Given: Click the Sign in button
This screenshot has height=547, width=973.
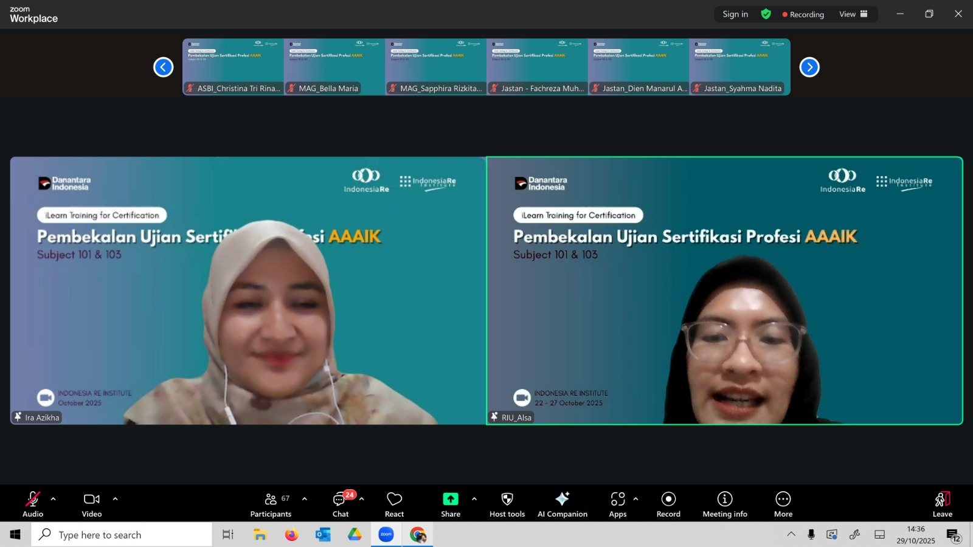Looking at the screenshot, I should click(x=735, y=14).
